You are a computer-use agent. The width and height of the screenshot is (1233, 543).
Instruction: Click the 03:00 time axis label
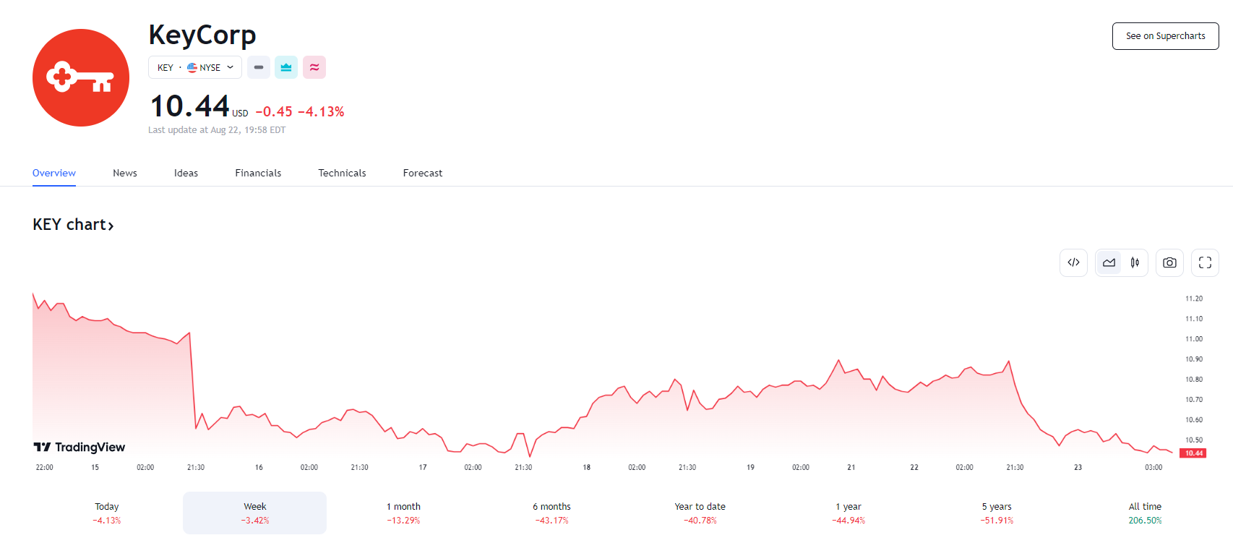coord(1153,468)
